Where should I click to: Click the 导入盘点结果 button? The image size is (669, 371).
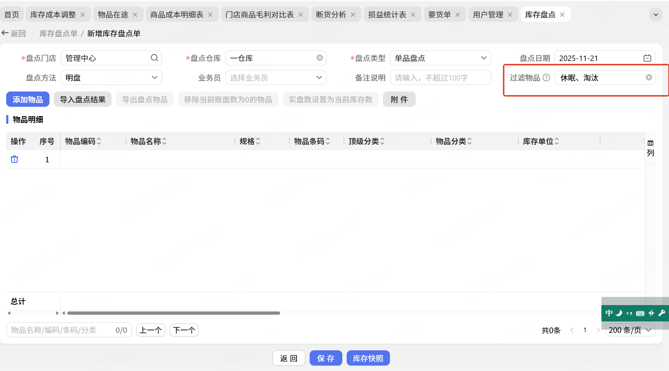click(82, 99)
